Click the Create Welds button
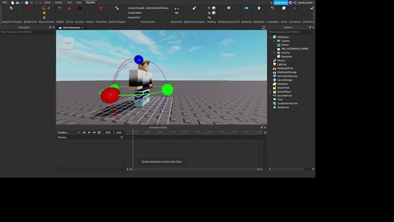This screenshot has width=394, height=222. coord(134,13)
